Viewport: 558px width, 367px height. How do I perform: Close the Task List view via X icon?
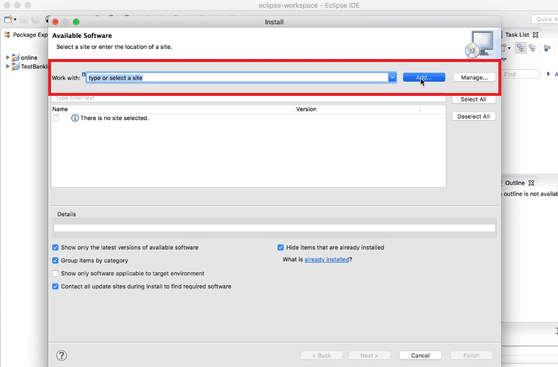point(535,35)
